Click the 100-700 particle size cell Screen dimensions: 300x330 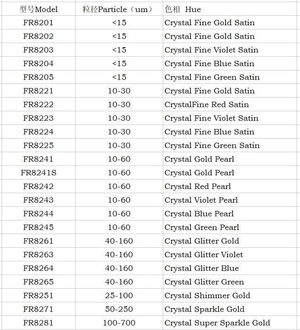119,323
